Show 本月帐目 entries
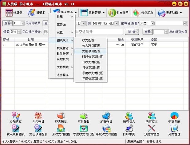This screenshot has height=145, width=190. point(84,117)
